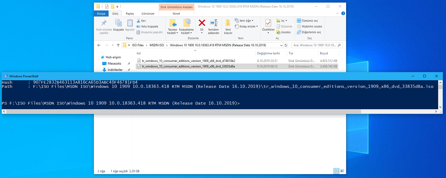Create folder with Yeni klasör
446x178 pixels.
coord(228,26)
